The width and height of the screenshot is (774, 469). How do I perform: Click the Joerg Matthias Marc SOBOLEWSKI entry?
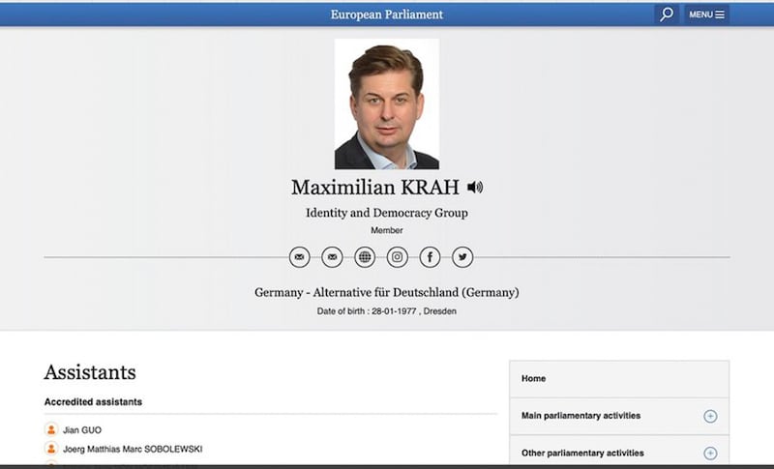(x=133, y=449)
